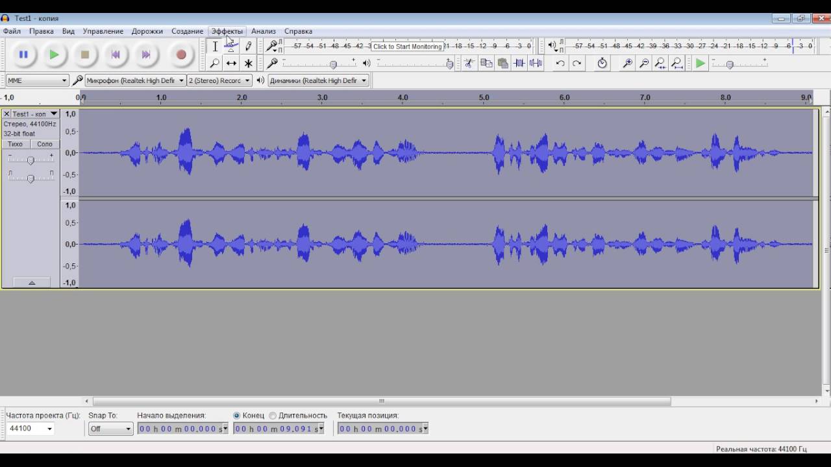Select the Конец radio button

point(236,415)
